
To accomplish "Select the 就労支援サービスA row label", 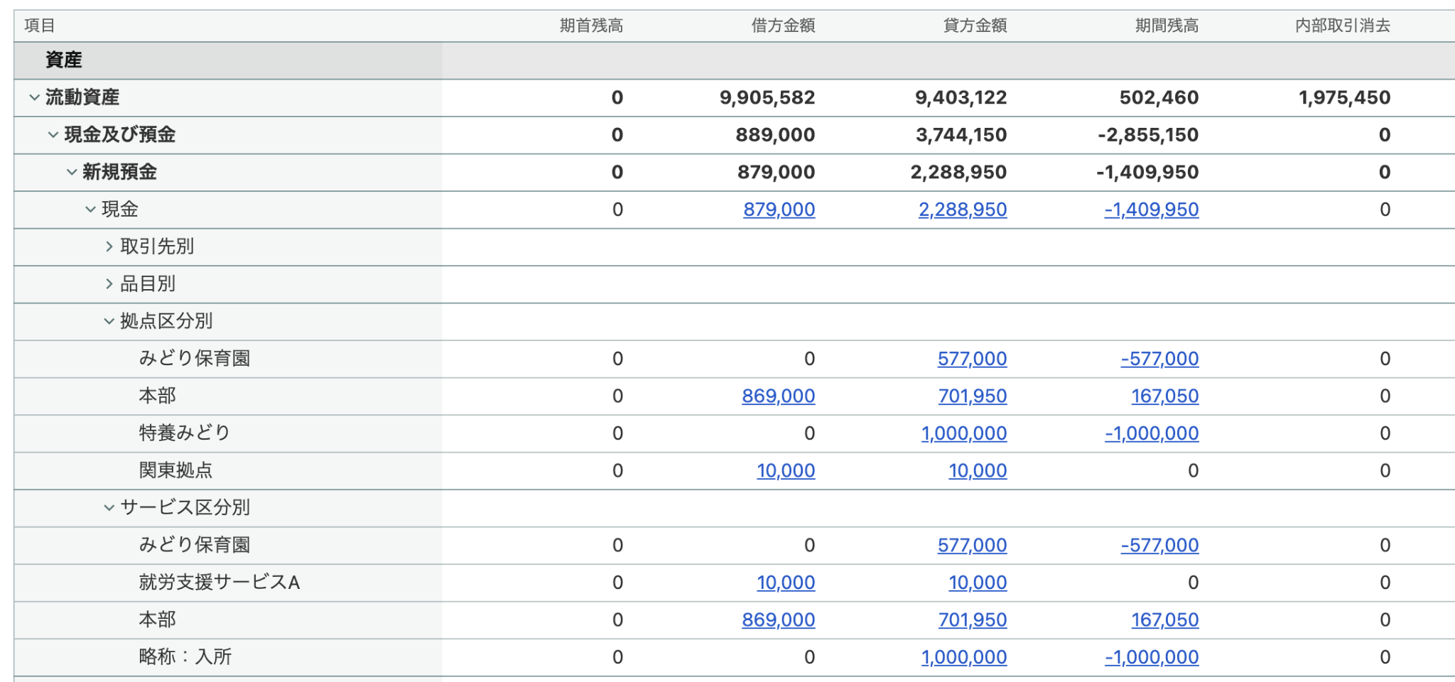I will pyautogui.click(x=220, y=583).
